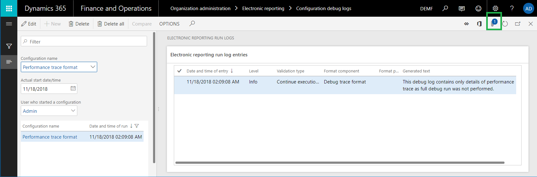Click the Delete all button

[x=111, y=24]
